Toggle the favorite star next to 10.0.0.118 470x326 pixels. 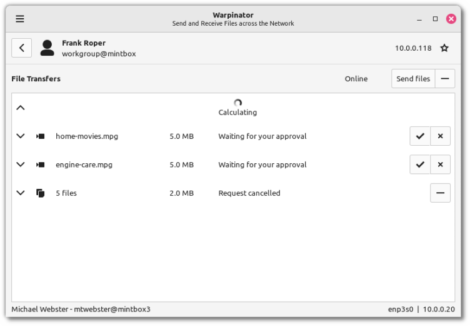click(x=444, y=48)
